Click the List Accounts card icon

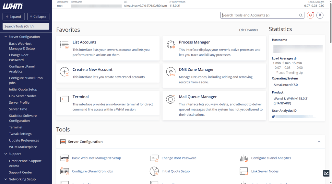[x=65, y=45]
